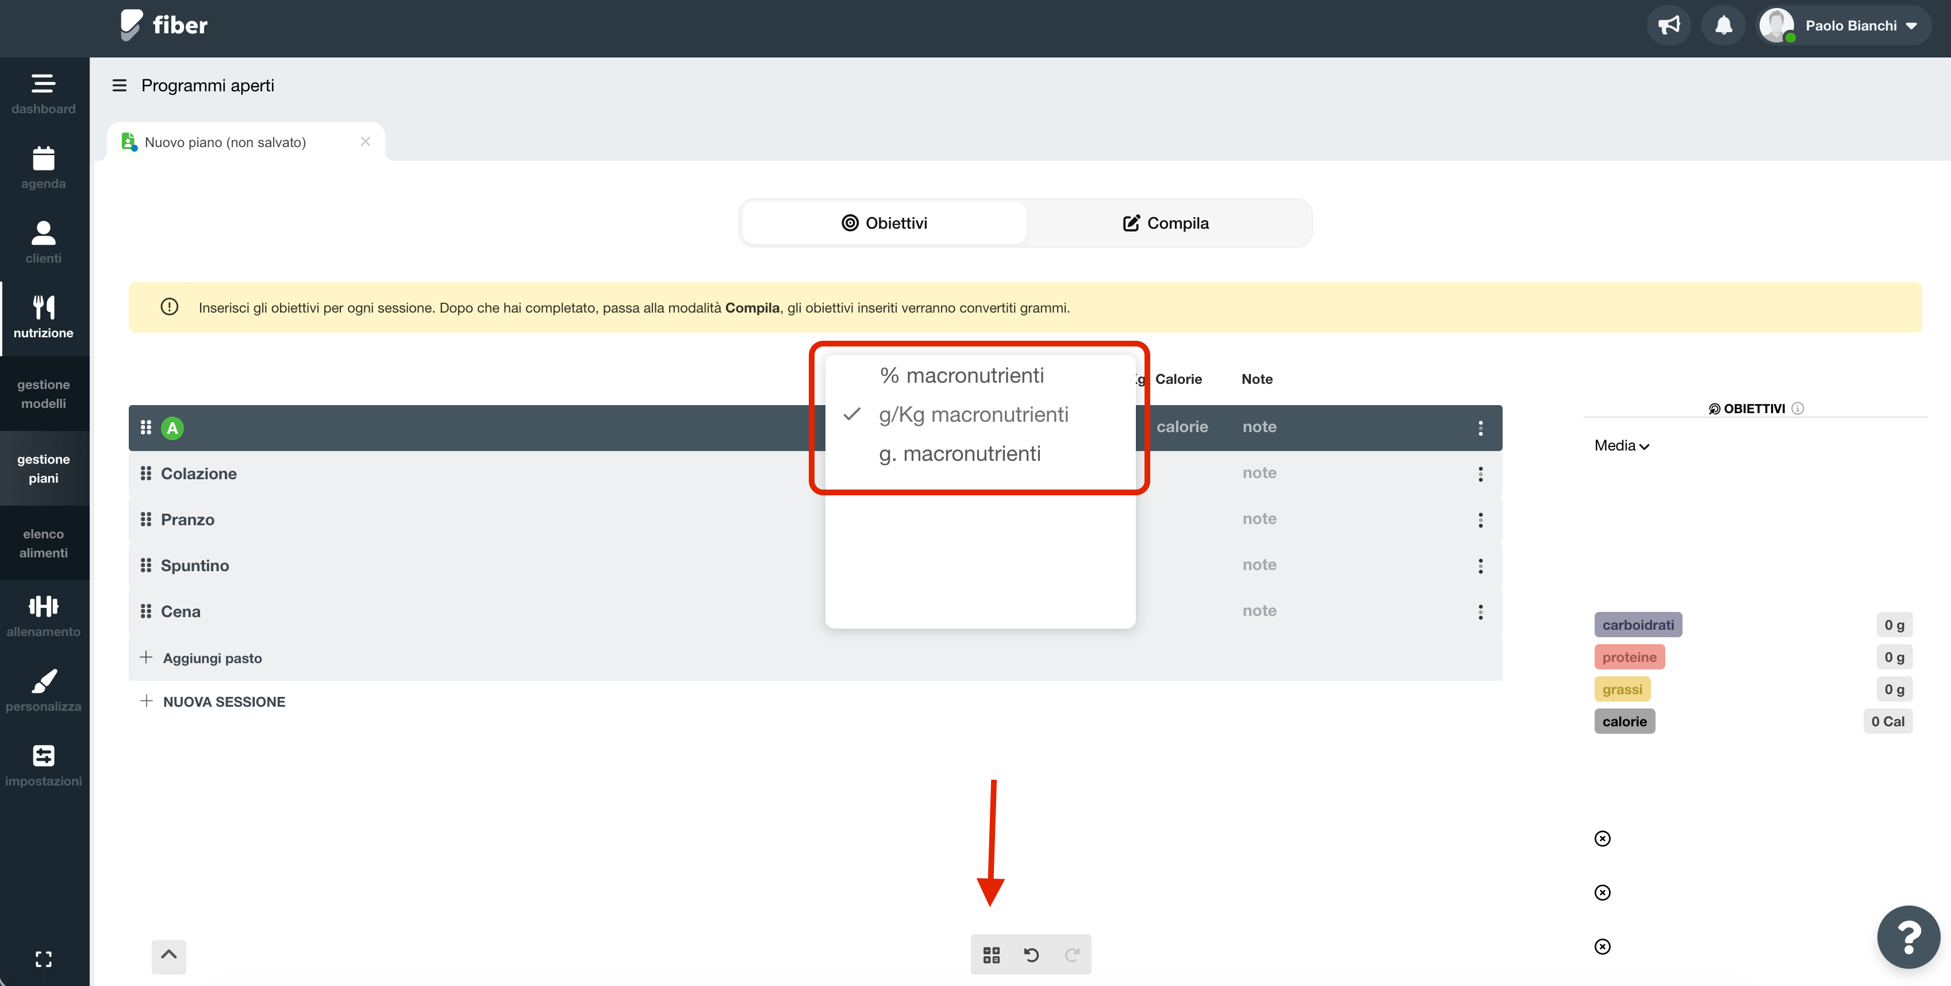Image resolution: width=1951 pixels, height=986 pixels.
Task: Click the Calorie column header
Action: tap(1178, 379)
